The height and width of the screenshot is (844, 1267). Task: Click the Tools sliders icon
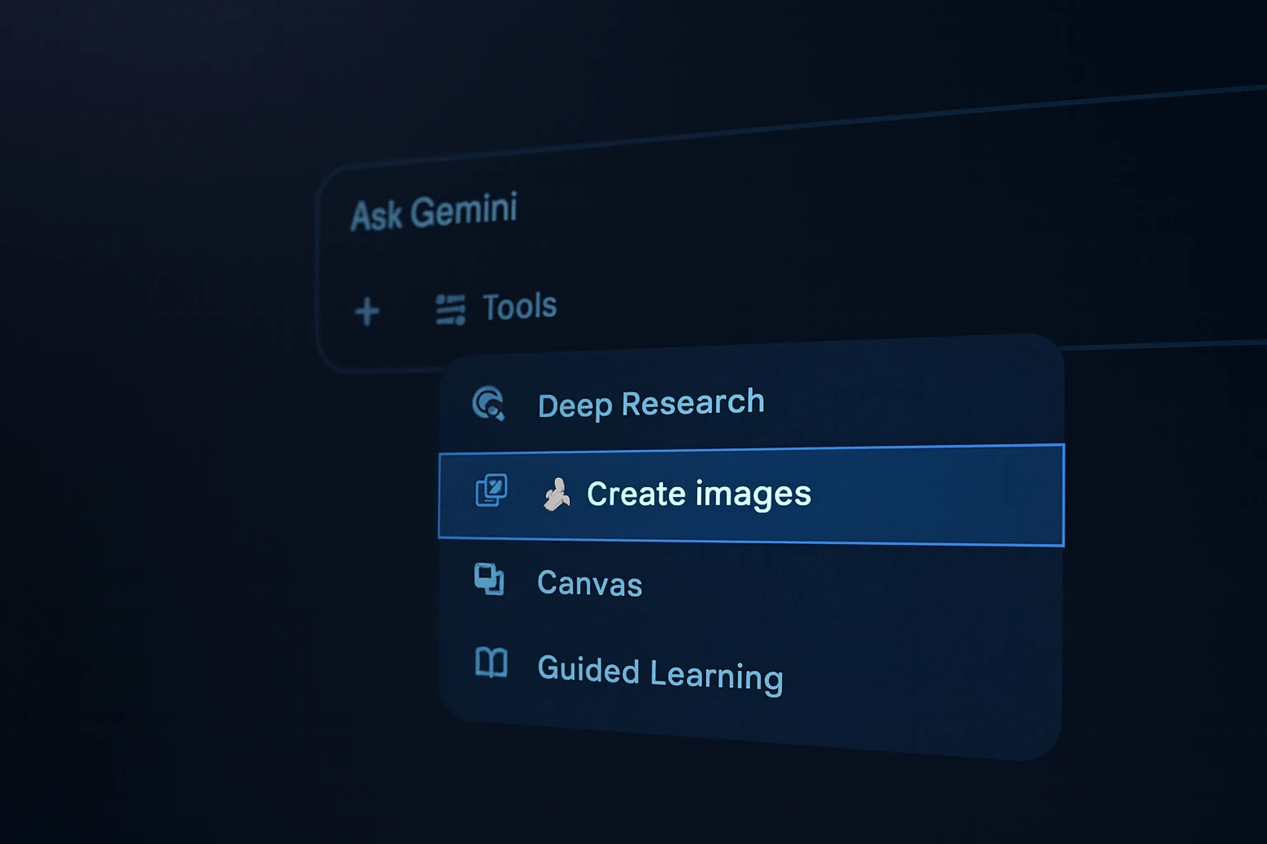tap(450, 310)
